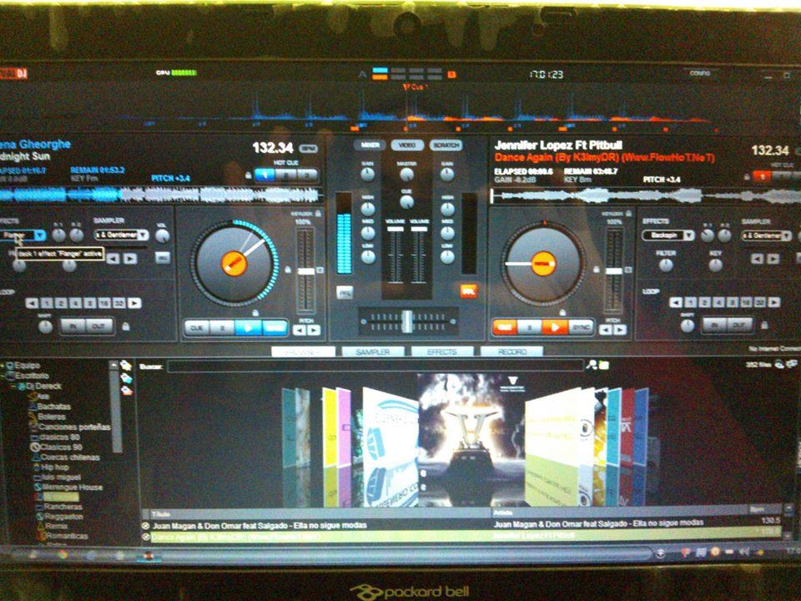Open left deck Flanger effect dropdown
Image resolution: width=801 pixels, height=601 pixels.
[40, 235]
